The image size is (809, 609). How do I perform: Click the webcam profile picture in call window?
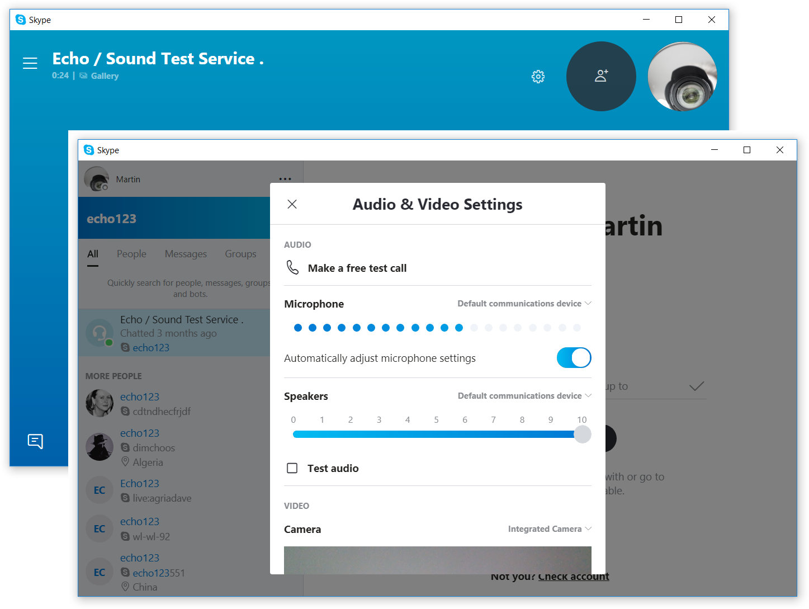coord(682,76)
